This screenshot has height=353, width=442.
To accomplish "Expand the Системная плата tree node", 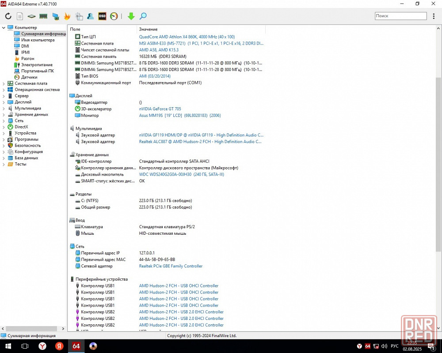I will click(x=4, y=83).
